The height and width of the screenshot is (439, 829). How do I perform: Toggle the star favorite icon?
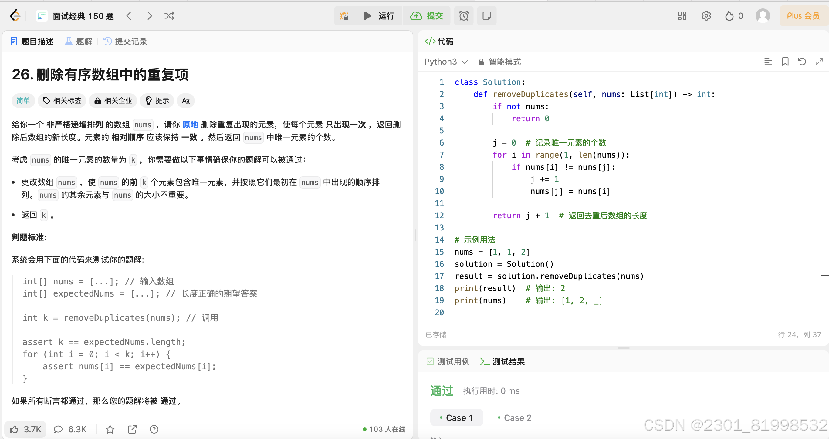[x=110, y=429]
